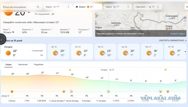Advance the 10-day forecast with right arrow

click(185, 51)
